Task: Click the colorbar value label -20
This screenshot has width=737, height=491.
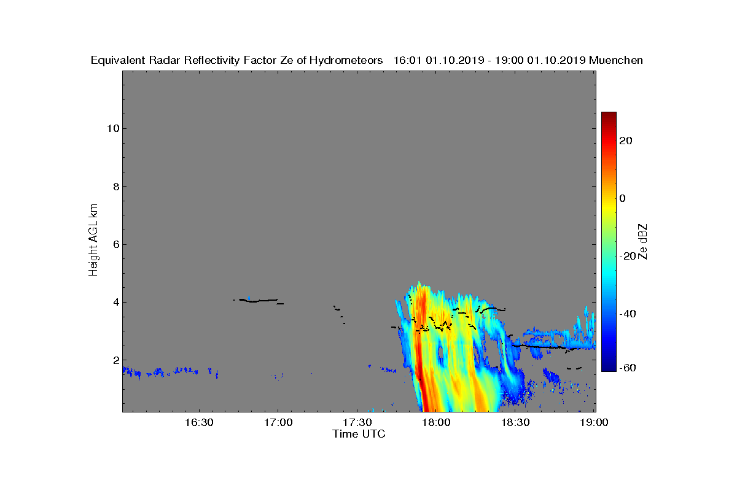Action: [628, 256]
